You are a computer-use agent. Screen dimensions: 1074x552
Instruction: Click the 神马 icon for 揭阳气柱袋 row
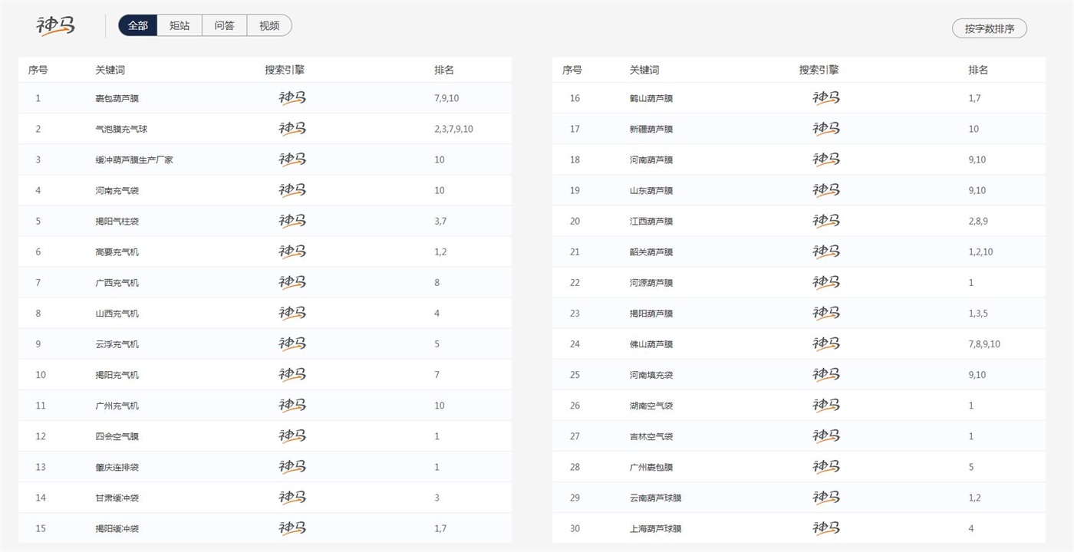[x=292, y=221]
